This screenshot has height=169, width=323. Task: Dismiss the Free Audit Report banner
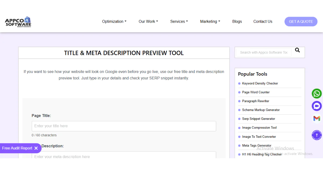pos(36,148)
